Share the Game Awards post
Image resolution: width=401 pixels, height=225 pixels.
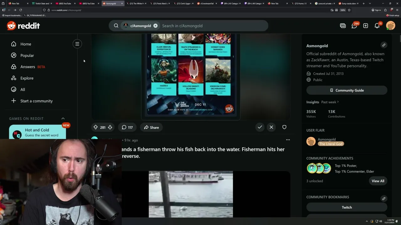click(x=151, y=127)
